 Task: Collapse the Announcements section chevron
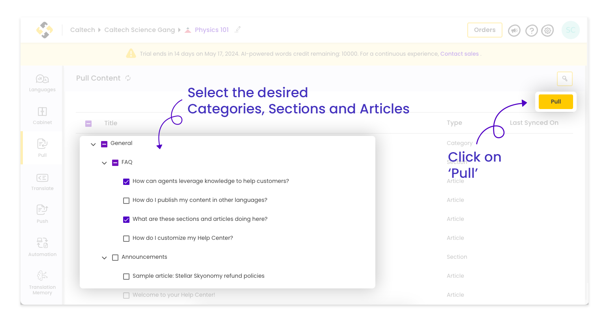point(104,258)
